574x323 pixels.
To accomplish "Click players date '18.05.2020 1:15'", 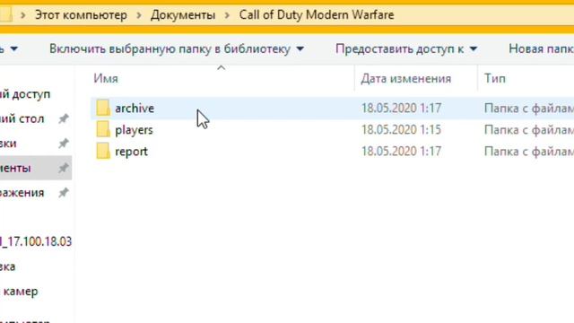I will [x=401, y=130].
